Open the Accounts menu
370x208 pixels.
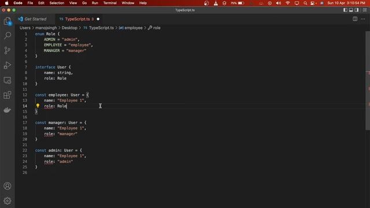click(8, 186)
